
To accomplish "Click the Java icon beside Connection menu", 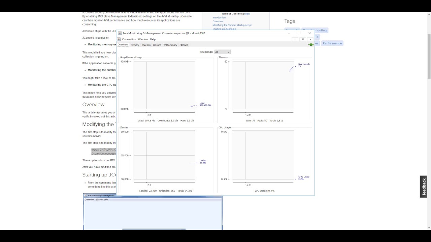I will click(x=119, y=39).
